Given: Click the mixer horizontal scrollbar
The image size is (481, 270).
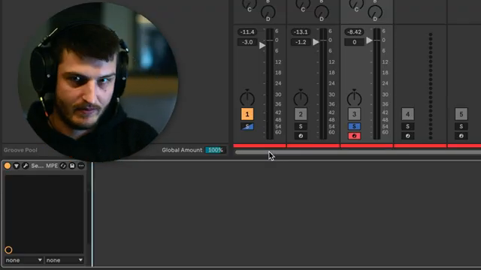Looking at the screenshot, I should (x=358, y=152).
